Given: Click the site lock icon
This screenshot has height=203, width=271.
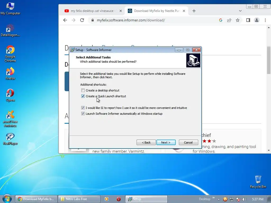Looking at the screenshot, I should (93, 20).
